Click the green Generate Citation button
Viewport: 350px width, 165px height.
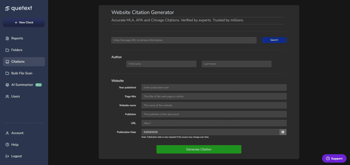point(199,149)
